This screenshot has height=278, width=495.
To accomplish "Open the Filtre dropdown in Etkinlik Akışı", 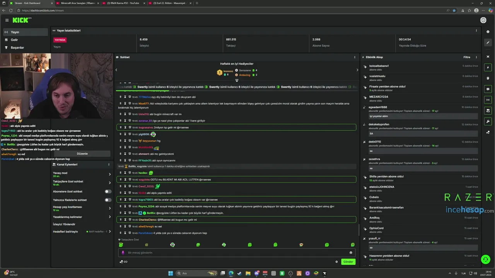I will (x=467, y=57).
